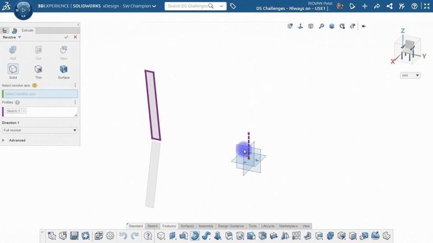This screenshot has width=433, height=243.
Task: Select the Revolve tool in bottom toolbar
Action: tap(195, 236)
